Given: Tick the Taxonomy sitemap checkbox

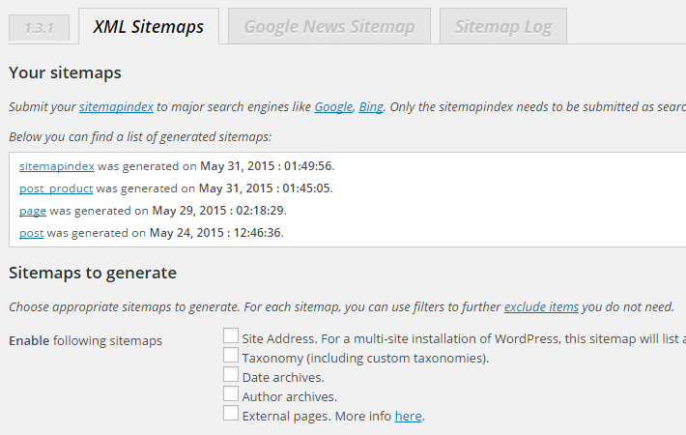Looking at the screenshot, I should [x=231, y=355].
